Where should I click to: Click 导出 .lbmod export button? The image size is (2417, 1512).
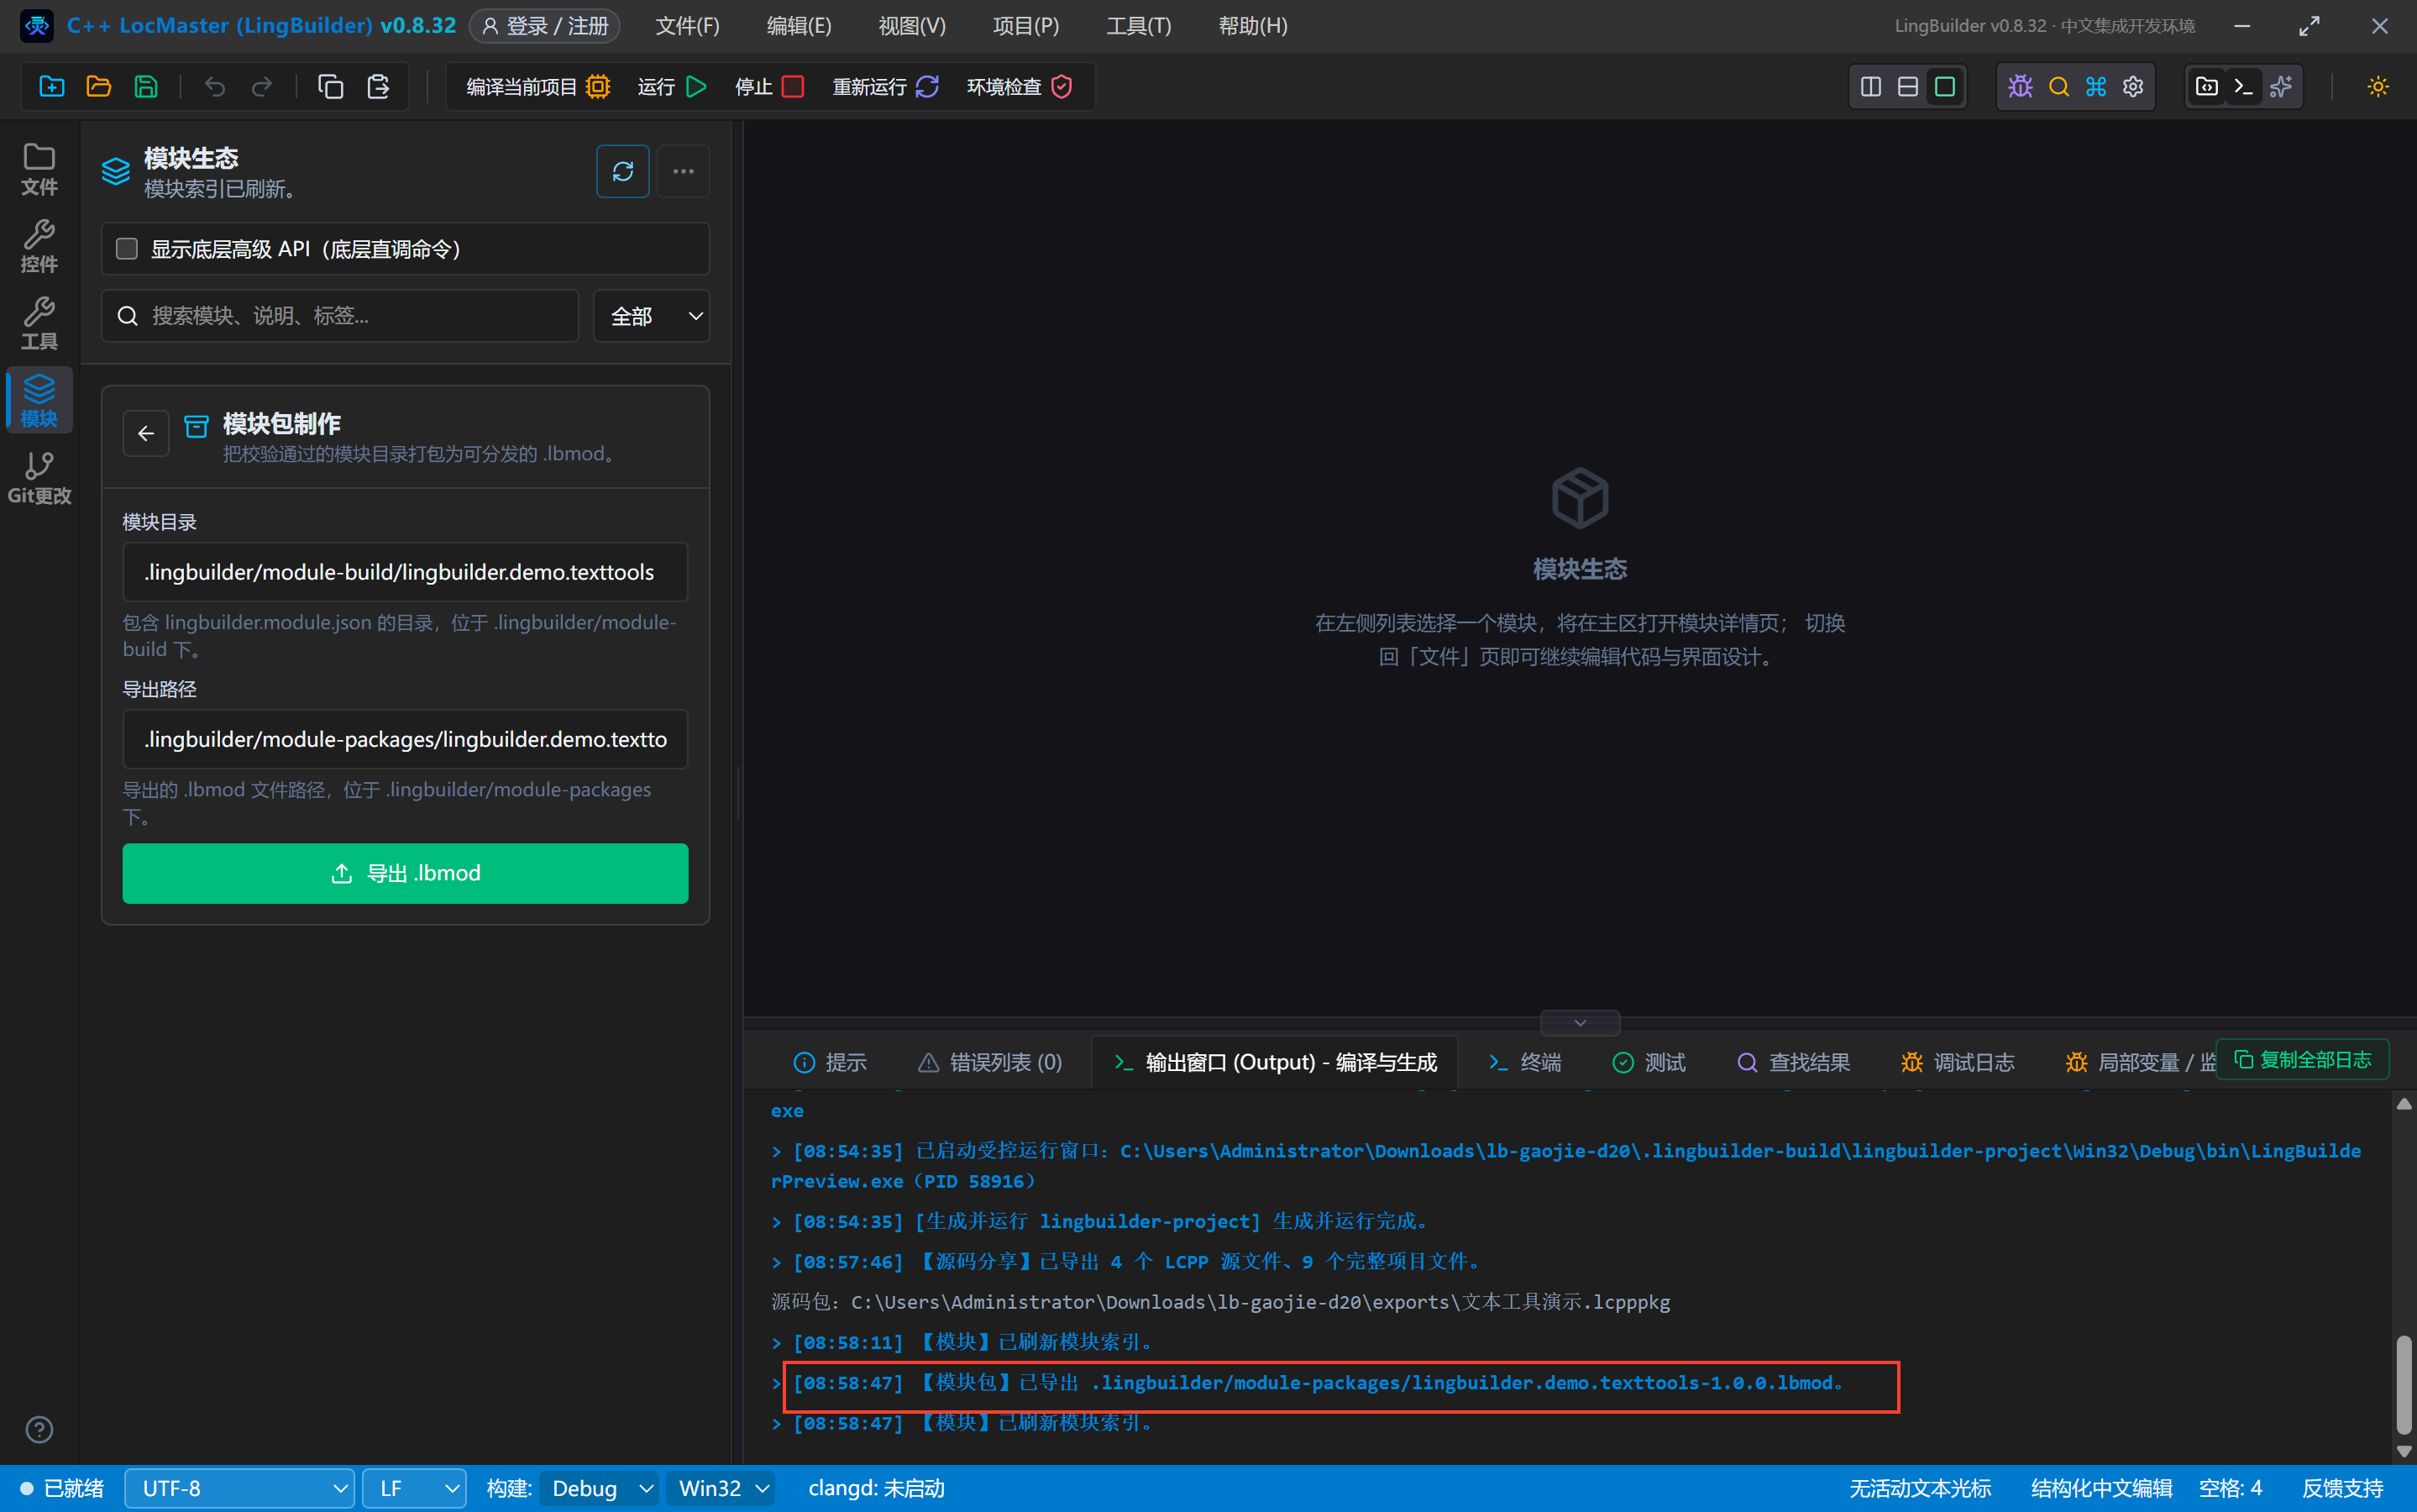[405, 873]
